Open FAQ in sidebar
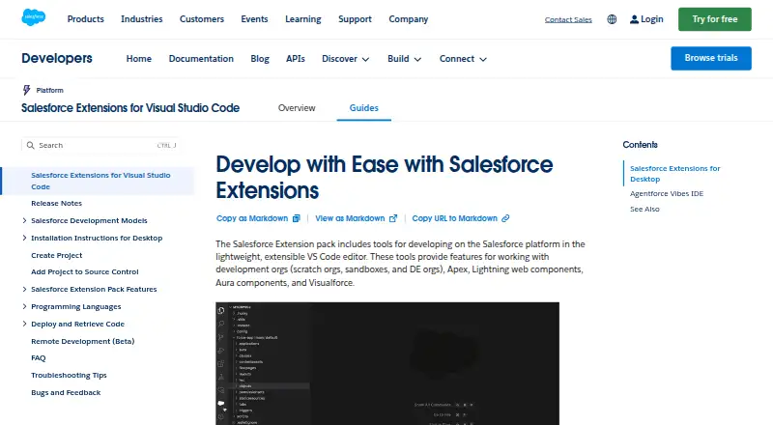The image size is (773, 425). (x=39, y=358)
